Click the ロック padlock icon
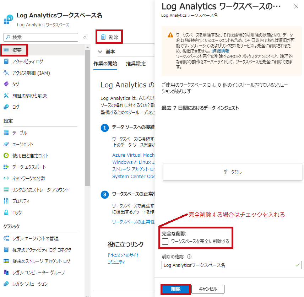 click(6, 212)
